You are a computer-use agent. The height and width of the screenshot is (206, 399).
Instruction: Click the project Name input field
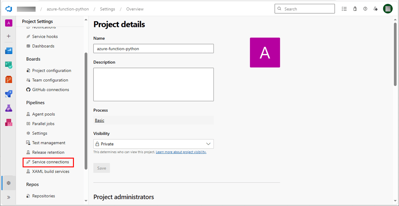(x=154, y=49)
